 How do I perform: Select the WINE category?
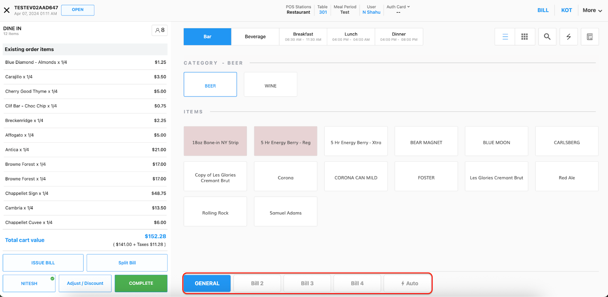(x=270, y=86)
